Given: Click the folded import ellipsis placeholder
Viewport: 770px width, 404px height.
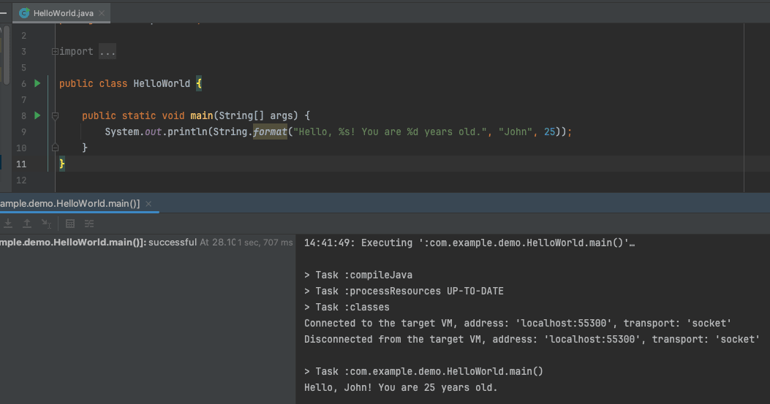Looking at the screenshot, I should point(107,52).
